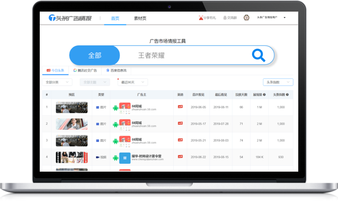Screen dimensions: 338x201
Task: Select the 全部 search scope button
Action: [x=95, y=56]
